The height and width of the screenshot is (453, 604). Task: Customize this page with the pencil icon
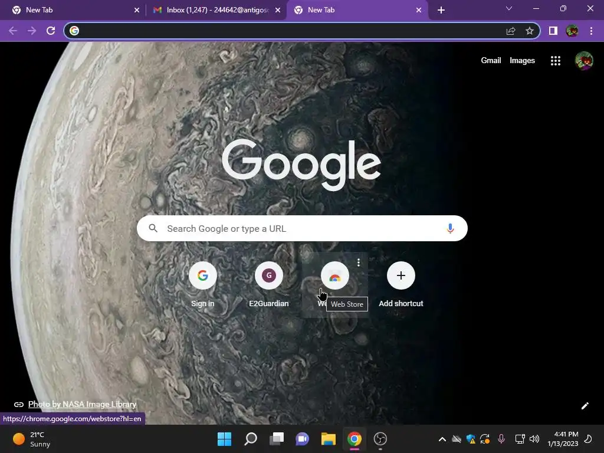click(x=585, y=406)
